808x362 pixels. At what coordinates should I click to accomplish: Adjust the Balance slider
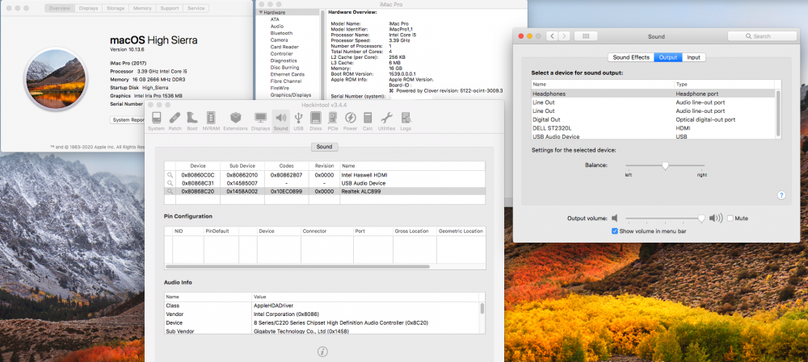pyautogui.click(x=665, y=165)
